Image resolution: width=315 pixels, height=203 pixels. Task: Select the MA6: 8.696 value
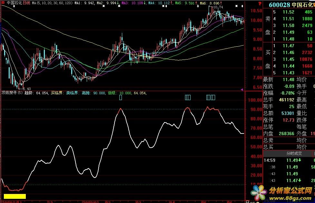coord(210,3)
